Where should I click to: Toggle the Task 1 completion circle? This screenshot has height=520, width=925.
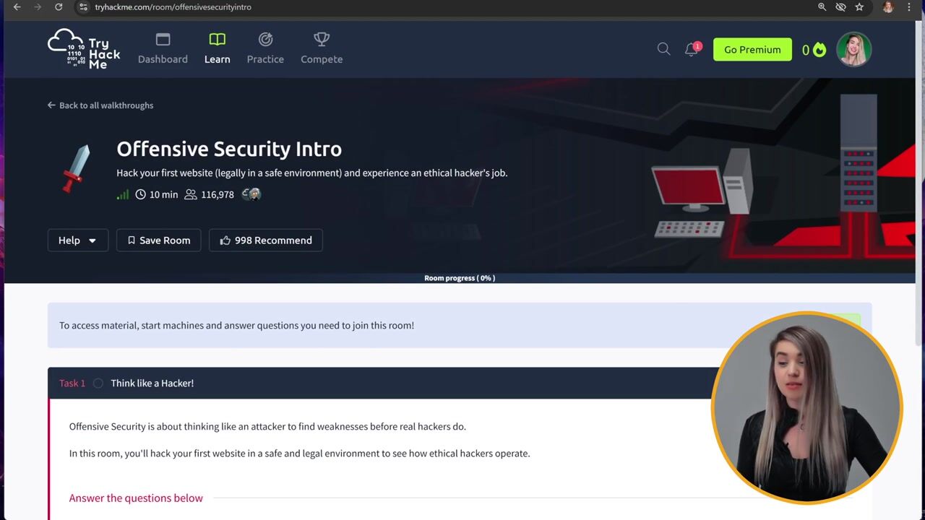pos(98,383)
